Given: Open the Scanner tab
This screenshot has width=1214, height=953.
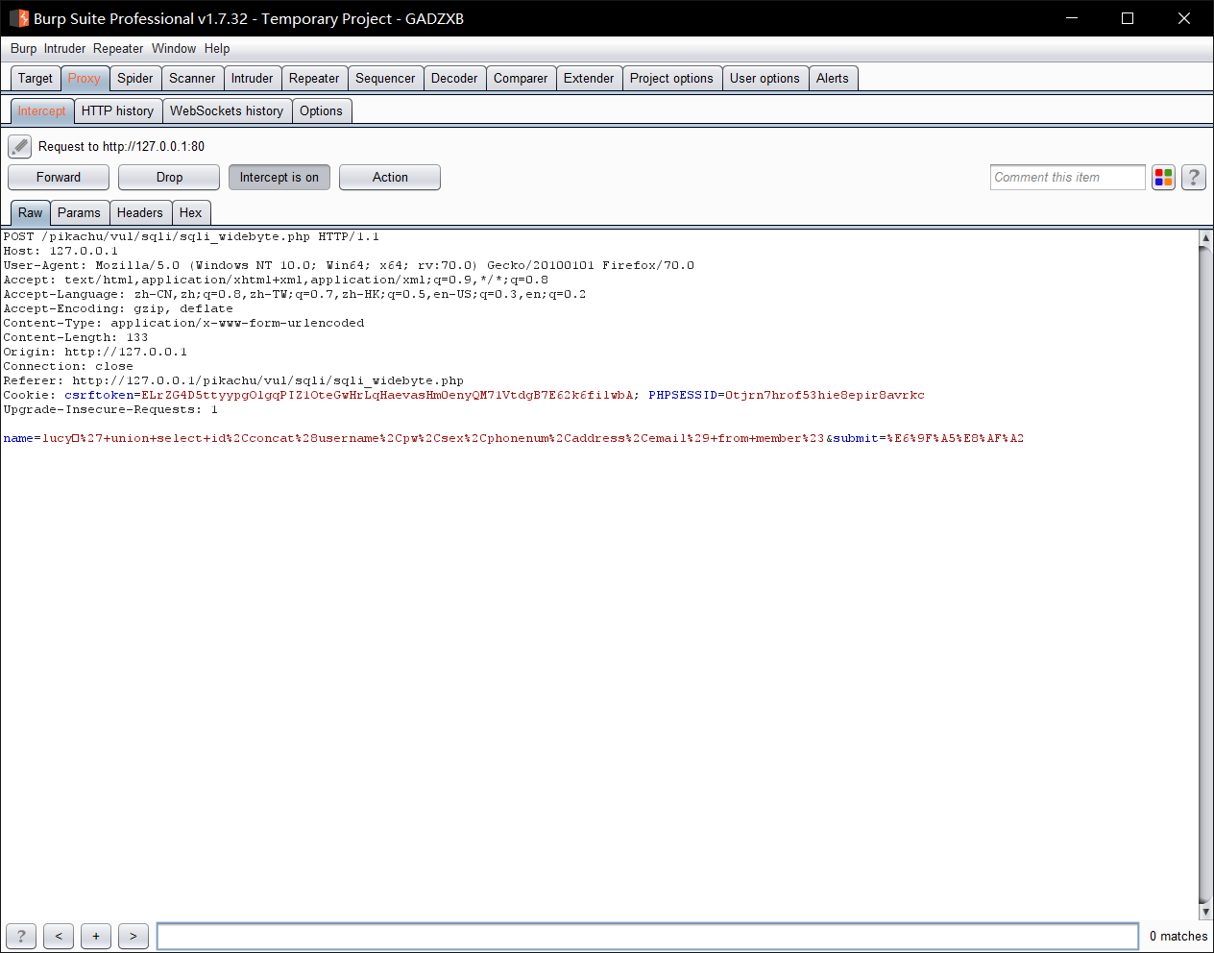Looking at the screenshot, I should [192, 79].
